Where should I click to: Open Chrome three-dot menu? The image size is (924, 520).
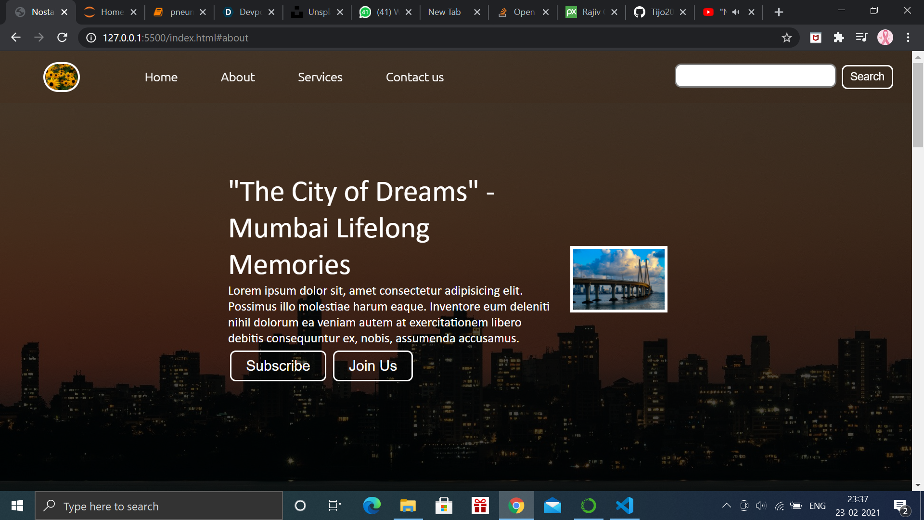click(x=908, y=38)
